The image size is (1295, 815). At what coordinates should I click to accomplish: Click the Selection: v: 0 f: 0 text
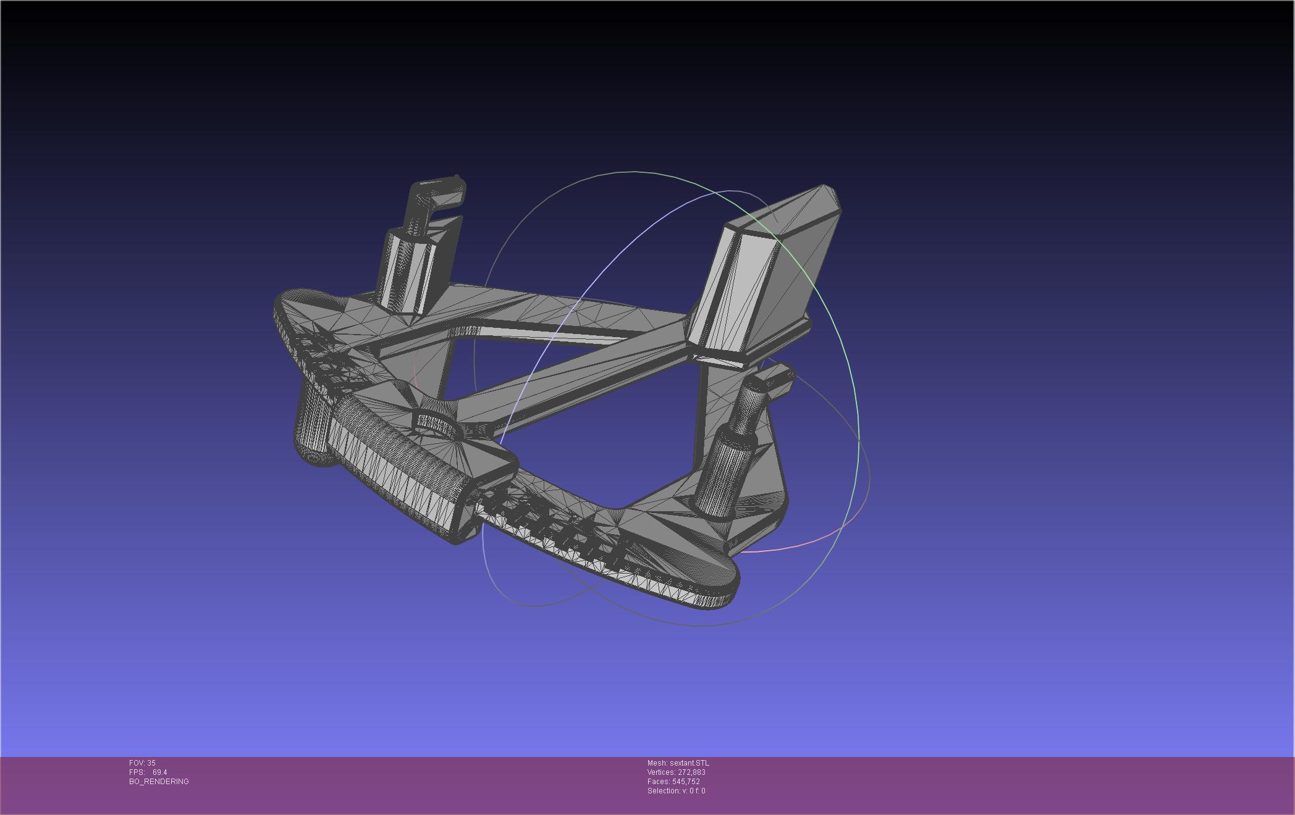(x=676, y=791)
